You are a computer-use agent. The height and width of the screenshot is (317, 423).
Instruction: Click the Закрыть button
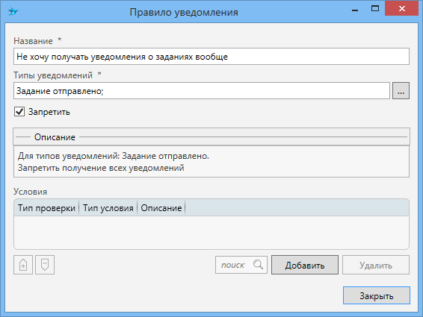377,295
